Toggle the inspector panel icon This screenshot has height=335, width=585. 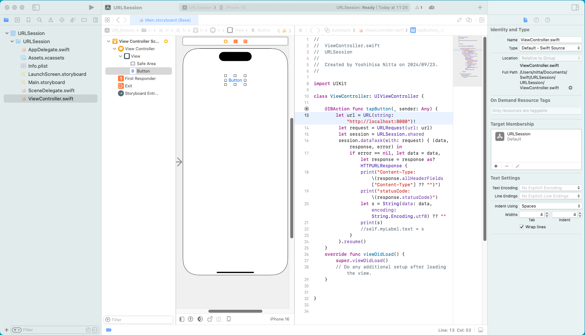(575, 7)
